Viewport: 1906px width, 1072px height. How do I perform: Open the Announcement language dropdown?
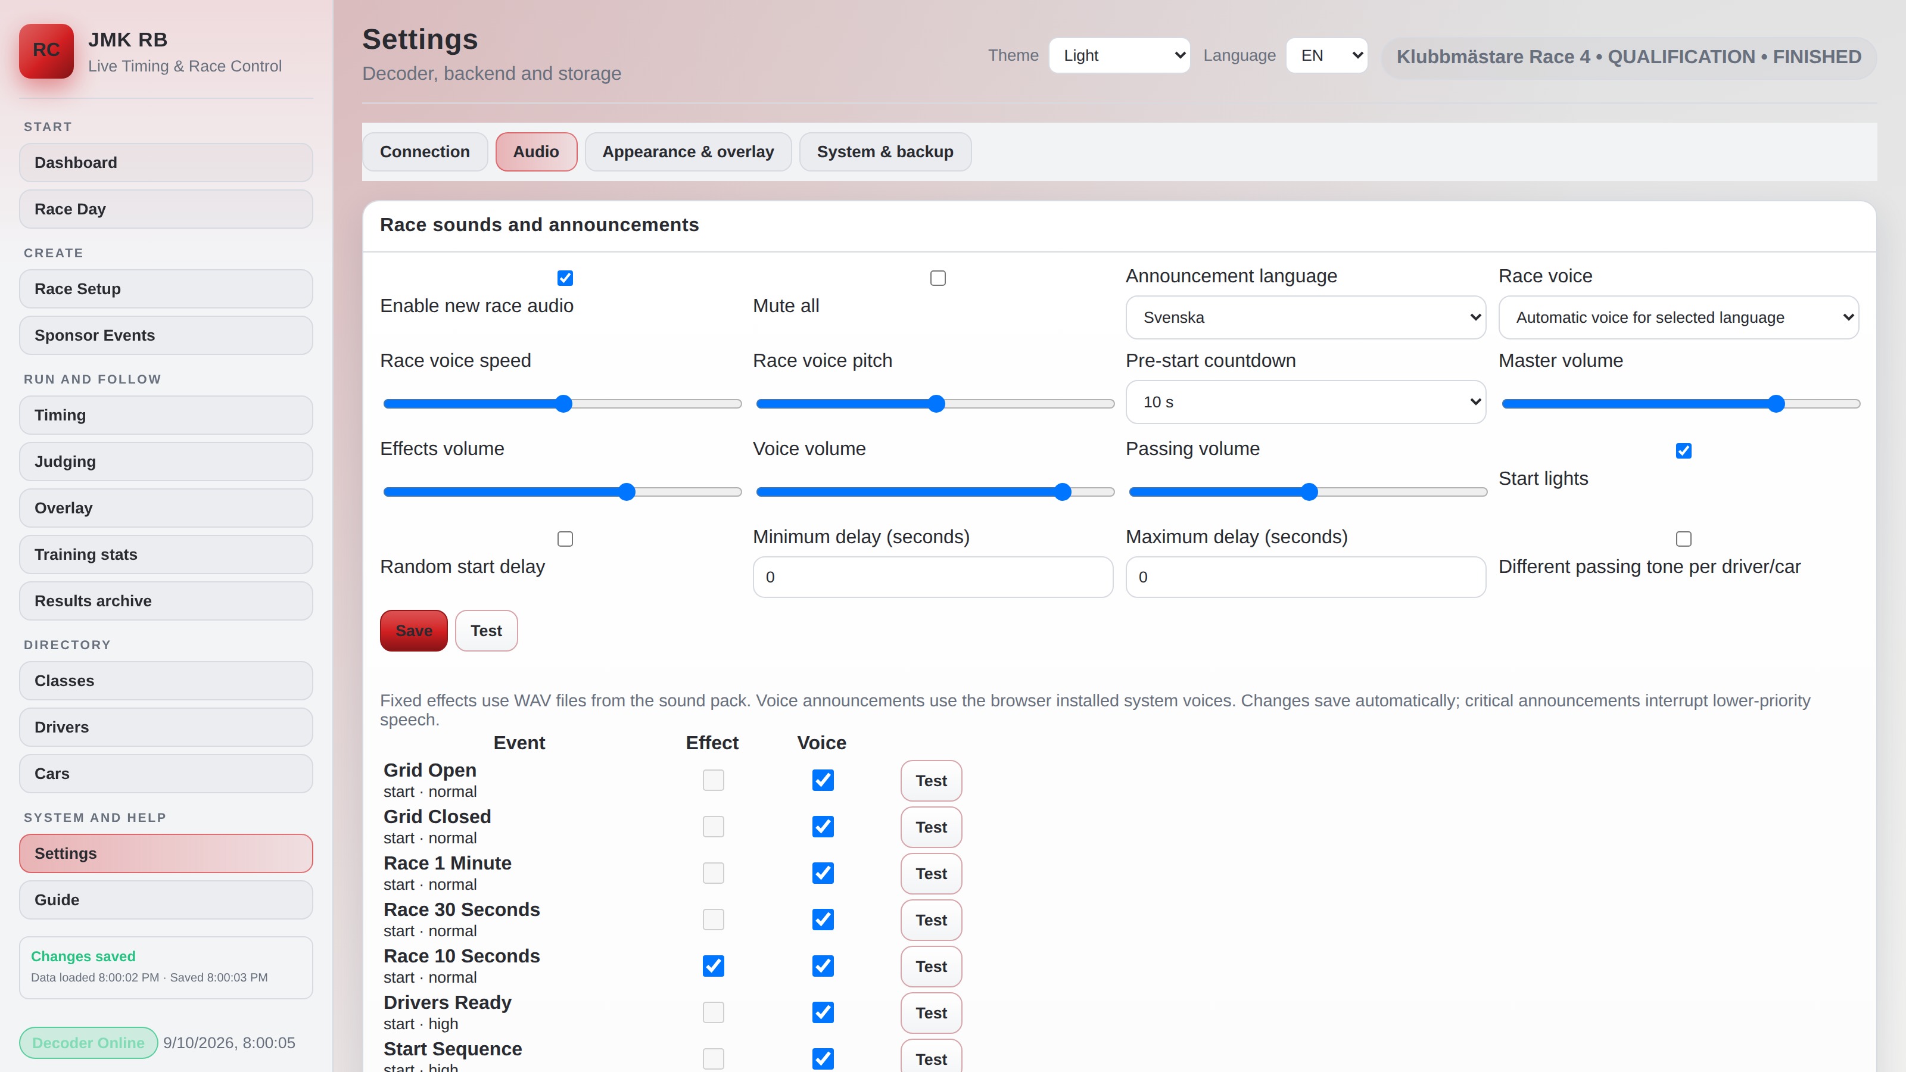coord(1305,317)
